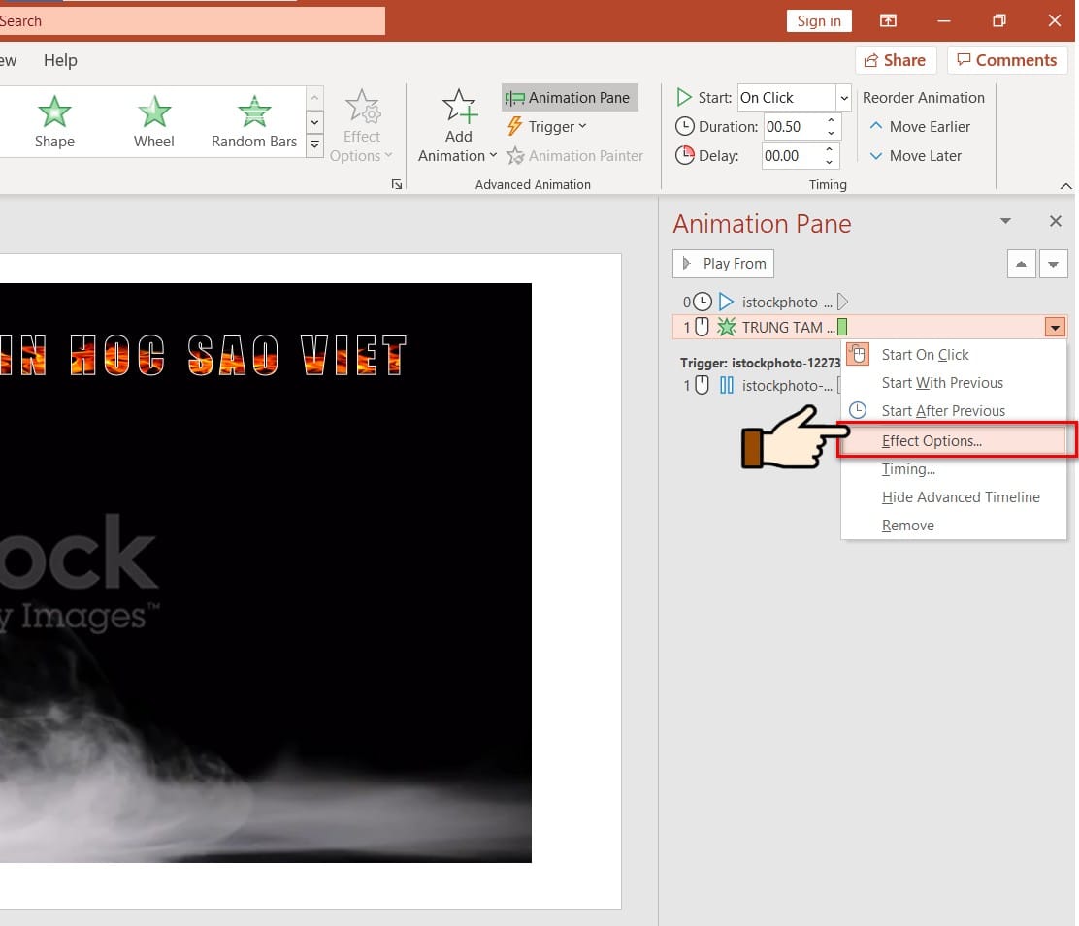Choose Start After Previous
Screen dimensions: 1079x926
(953, 411)
